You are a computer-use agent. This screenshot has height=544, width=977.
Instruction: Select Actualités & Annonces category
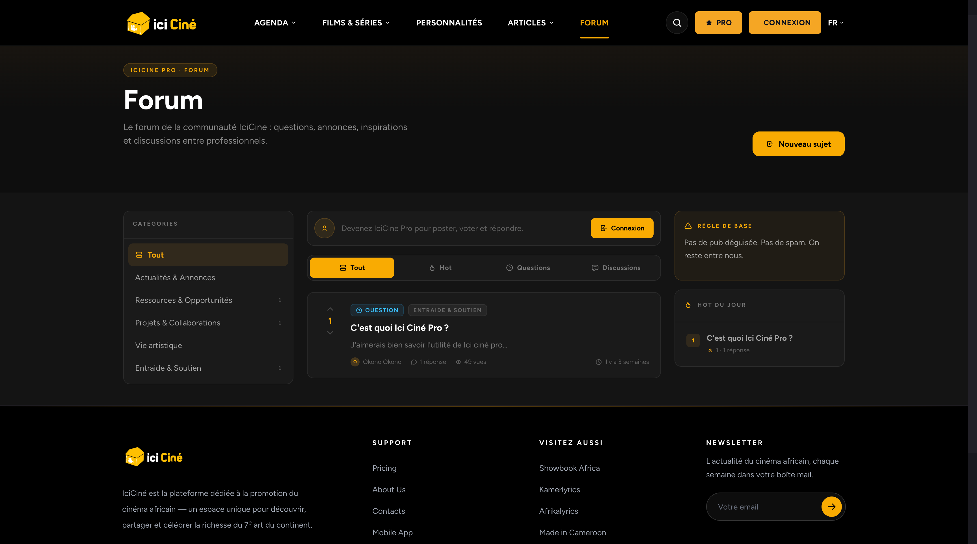tap(208, 278)
